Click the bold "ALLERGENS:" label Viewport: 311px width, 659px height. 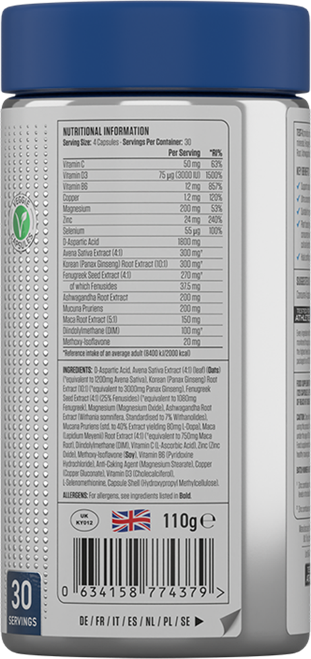click(75, 496)
